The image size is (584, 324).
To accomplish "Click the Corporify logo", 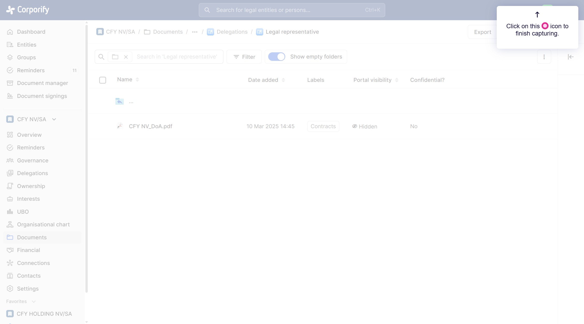I will [28, 10].
